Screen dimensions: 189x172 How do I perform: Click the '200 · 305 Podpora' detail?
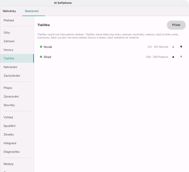point(157,57)
